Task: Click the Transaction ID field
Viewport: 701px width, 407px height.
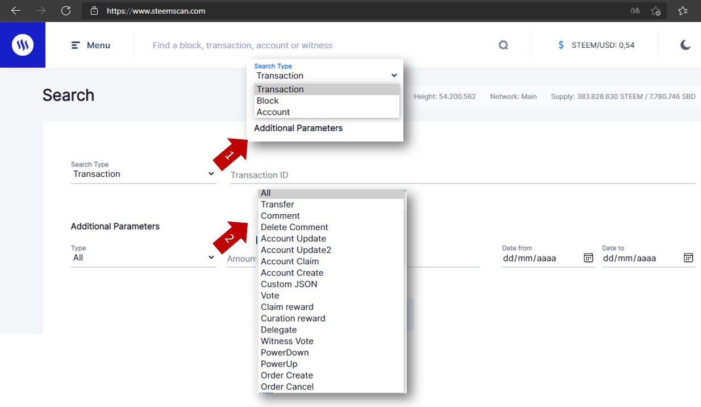Action: tap(463, 175)
